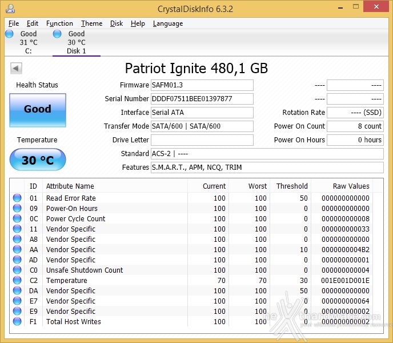Click the empty Drive Letter field
Screen dimensions: 393x343
pos(202,139)
